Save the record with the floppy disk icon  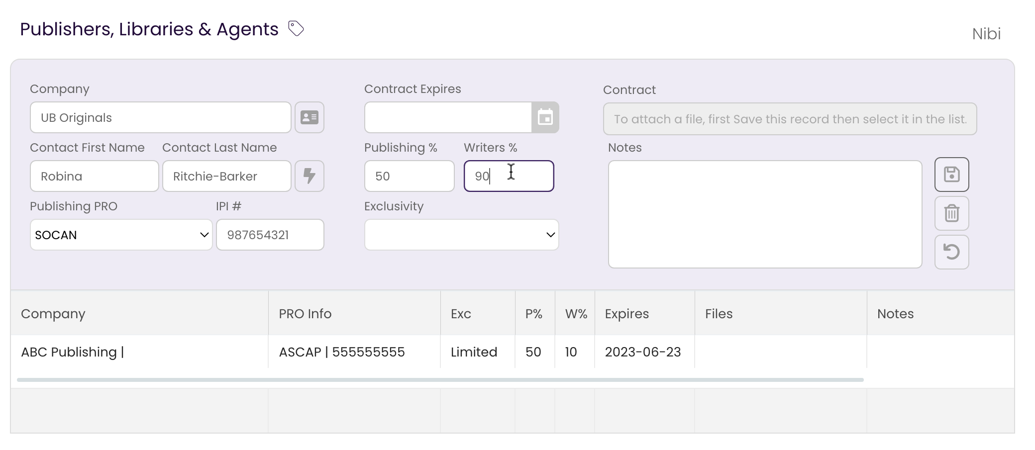(x=952, y=175)
